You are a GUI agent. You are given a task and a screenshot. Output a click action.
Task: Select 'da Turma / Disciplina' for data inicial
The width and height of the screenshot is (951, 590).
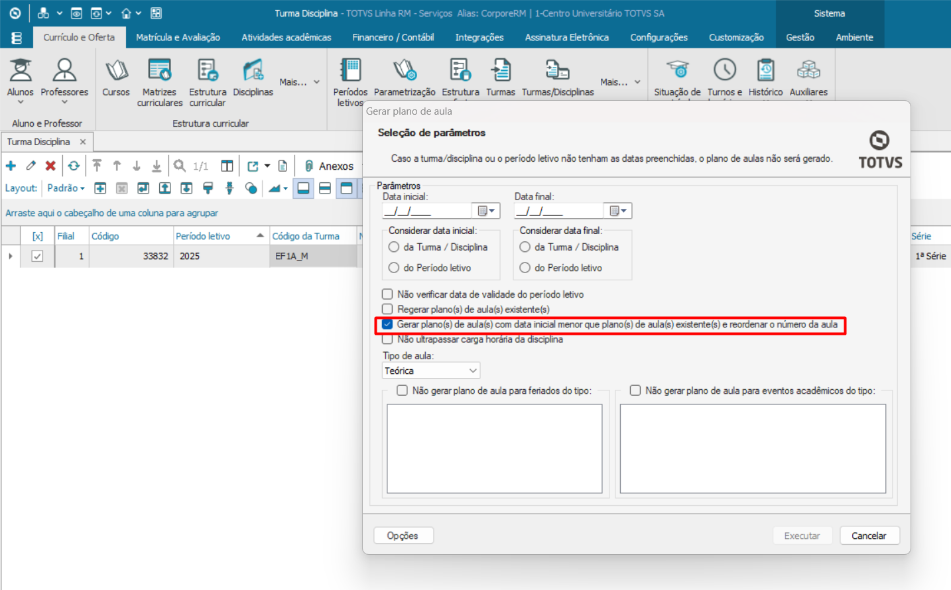pyautogui.click(x=394, y=247)
